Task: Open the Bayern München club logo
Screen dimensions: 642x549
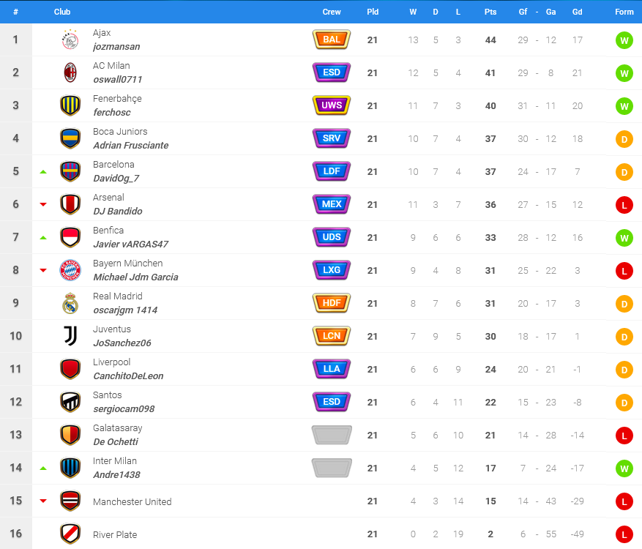Action: (70, 270)
